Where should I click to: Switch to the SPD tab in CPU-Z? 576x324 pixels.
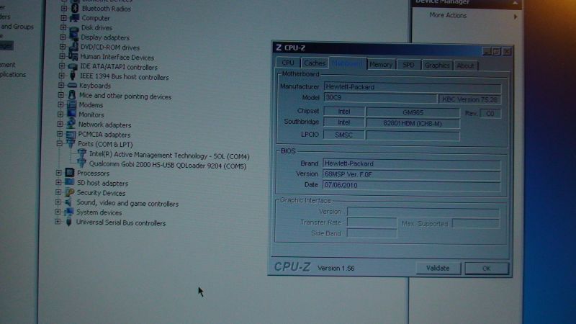pos(408,65)
